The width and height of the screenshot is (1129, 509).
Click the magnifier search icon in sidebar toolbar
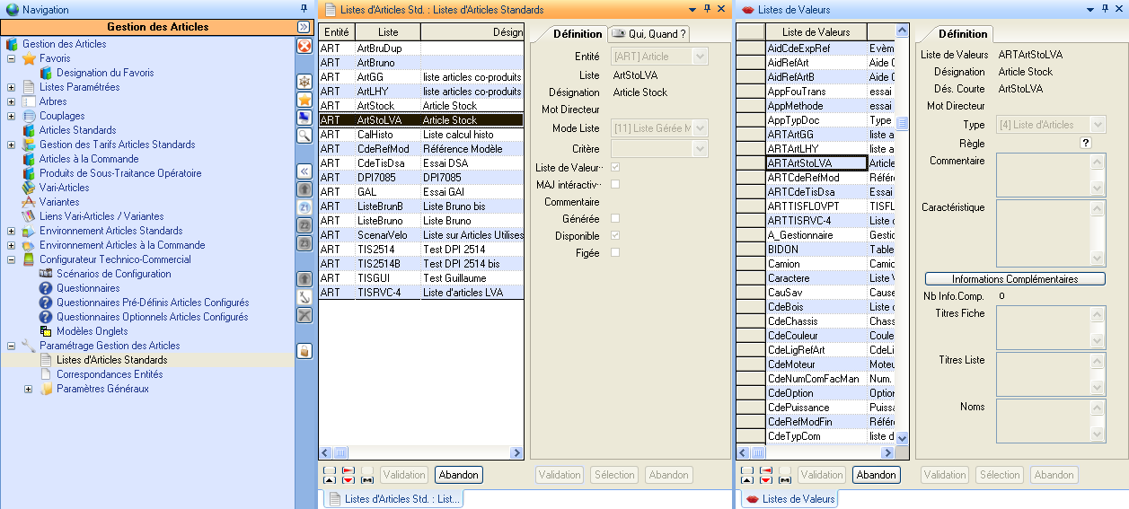(304, 136)
